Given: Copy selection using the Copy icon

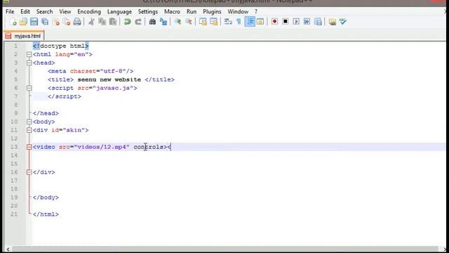Looking at the screenshot, I should click(102, 22).
